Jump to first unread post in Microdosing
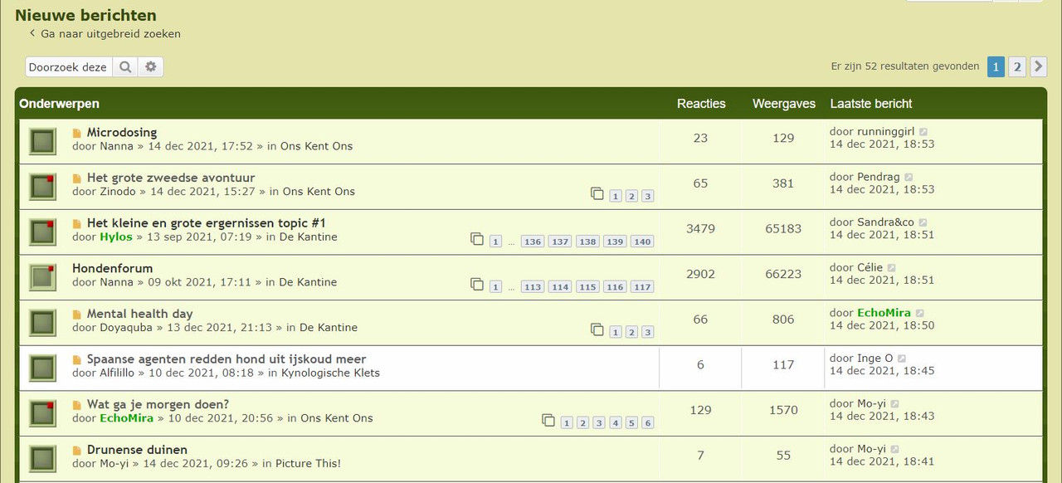This screenshot has height=483, width=1062. click(x=77, y=133)
